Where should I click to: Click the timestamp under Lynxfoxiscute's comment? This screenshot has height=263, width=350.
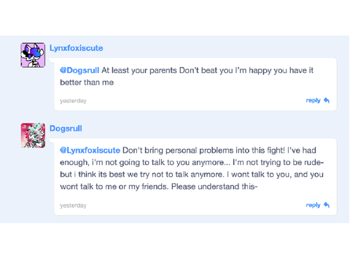(73, 101)
